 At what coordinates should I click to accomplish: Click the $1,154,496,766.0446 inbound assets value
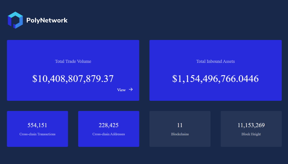tap(215, 79)
